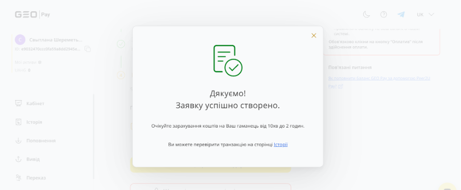Click the GEO Pay logo
The height and width of the screenshot is (190, 461).
(x=33, y=14)
